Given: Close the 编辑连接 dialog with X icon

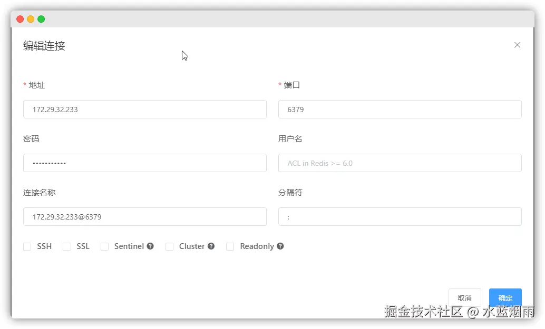Looking at the screenshot, I should click(x=517, y=45).
